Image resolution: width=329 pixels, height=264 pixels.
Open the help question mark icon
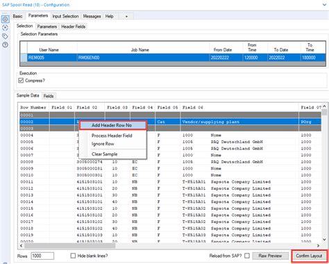point(5,44)
